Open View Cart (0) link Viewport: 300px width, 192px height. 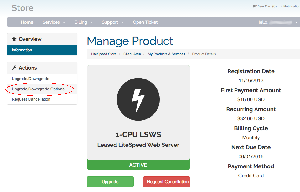click(x=264, y=6)
